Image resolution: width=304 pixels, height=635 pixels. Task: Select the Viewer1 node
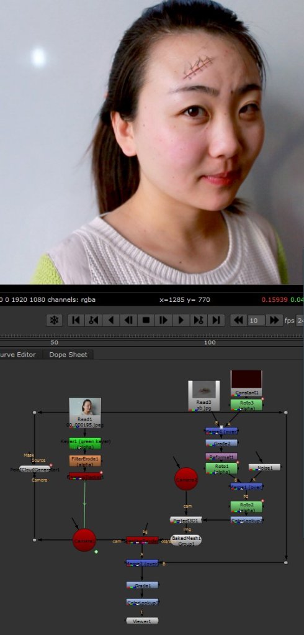[x=142, y=621]
